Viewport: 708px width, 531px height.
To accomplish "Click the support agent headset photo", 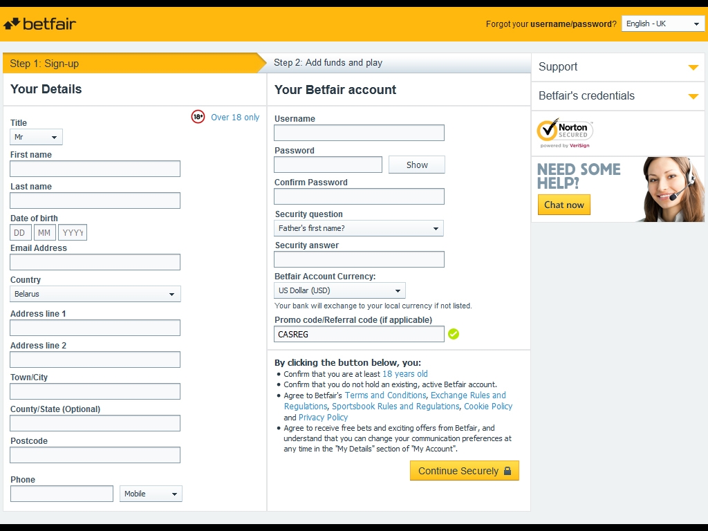I will [x=669, y=189].
